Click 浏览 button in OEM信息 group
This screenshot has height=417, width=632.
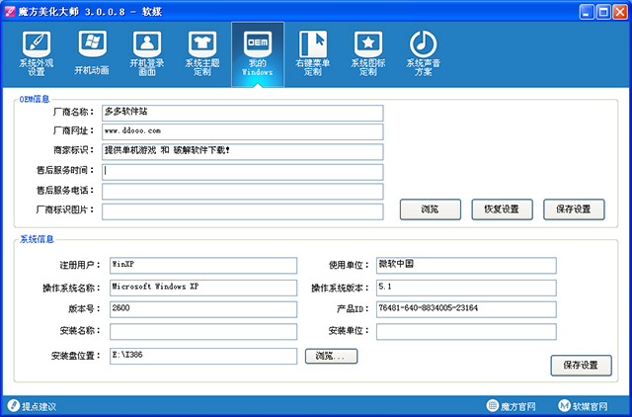point(431,209)
